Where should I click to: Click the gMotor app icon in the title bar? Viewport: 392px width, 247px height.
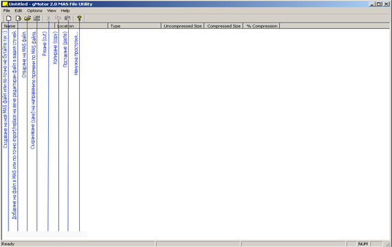coord(5,4)
